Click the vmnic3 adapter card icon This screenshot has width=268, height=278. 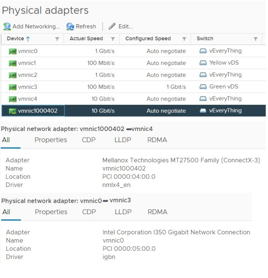tap(13, 87)
